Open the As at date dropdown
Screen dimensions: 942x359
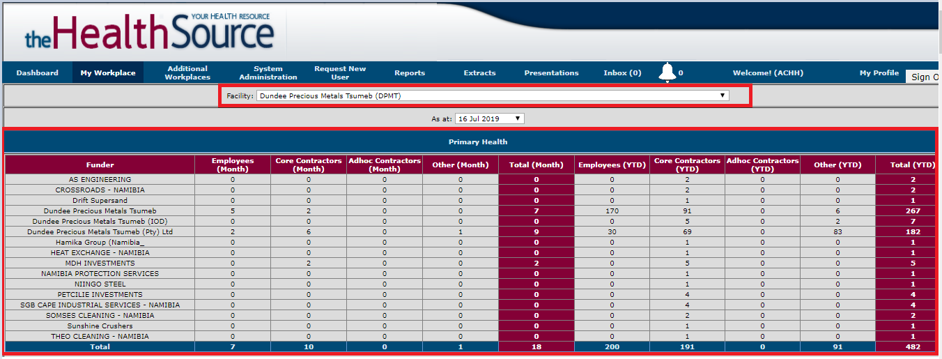(489, 119)
